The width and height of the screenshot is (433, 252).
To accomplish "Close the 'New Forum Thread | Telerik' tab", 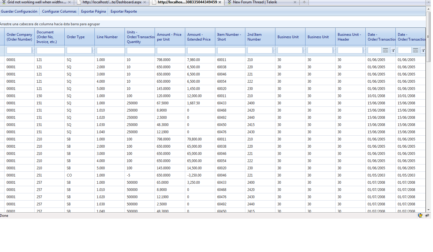I will [x=295, y=2].
